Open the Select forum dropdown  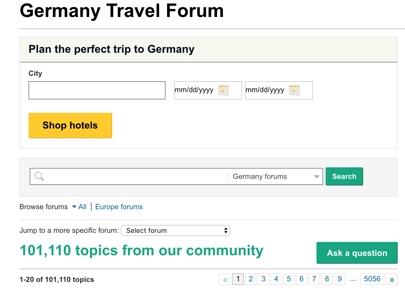(176, 230)
